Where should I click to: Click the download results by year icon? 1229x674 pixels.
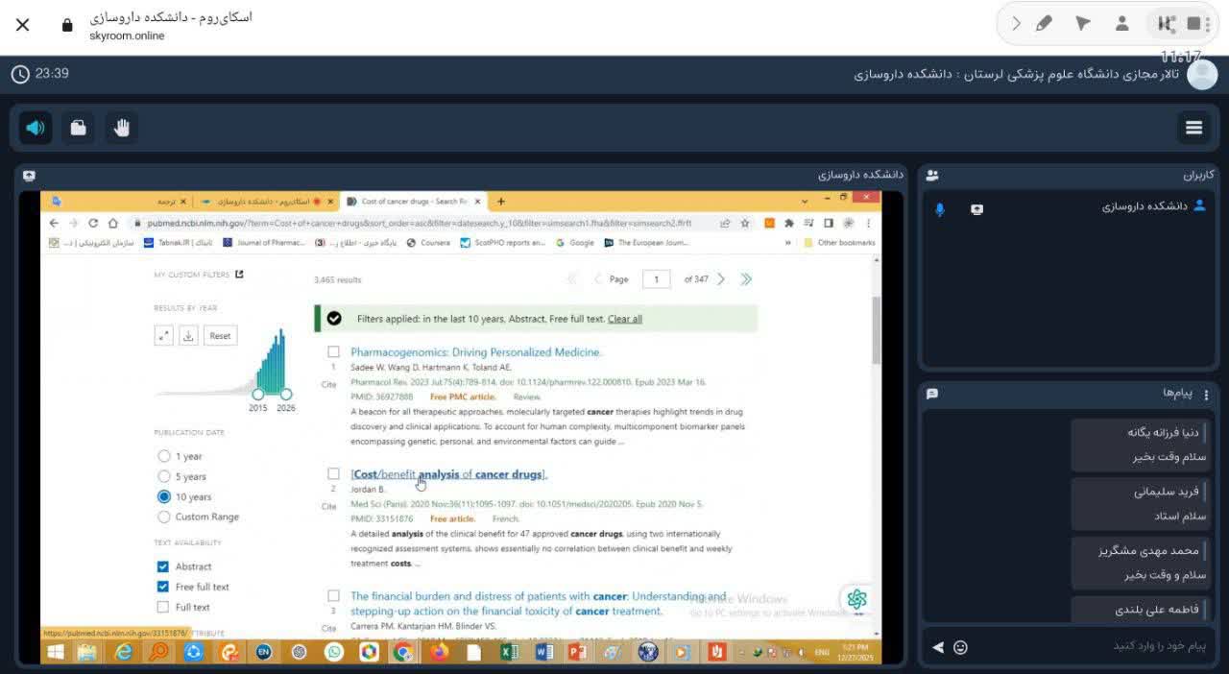click(x=188, y=336)
